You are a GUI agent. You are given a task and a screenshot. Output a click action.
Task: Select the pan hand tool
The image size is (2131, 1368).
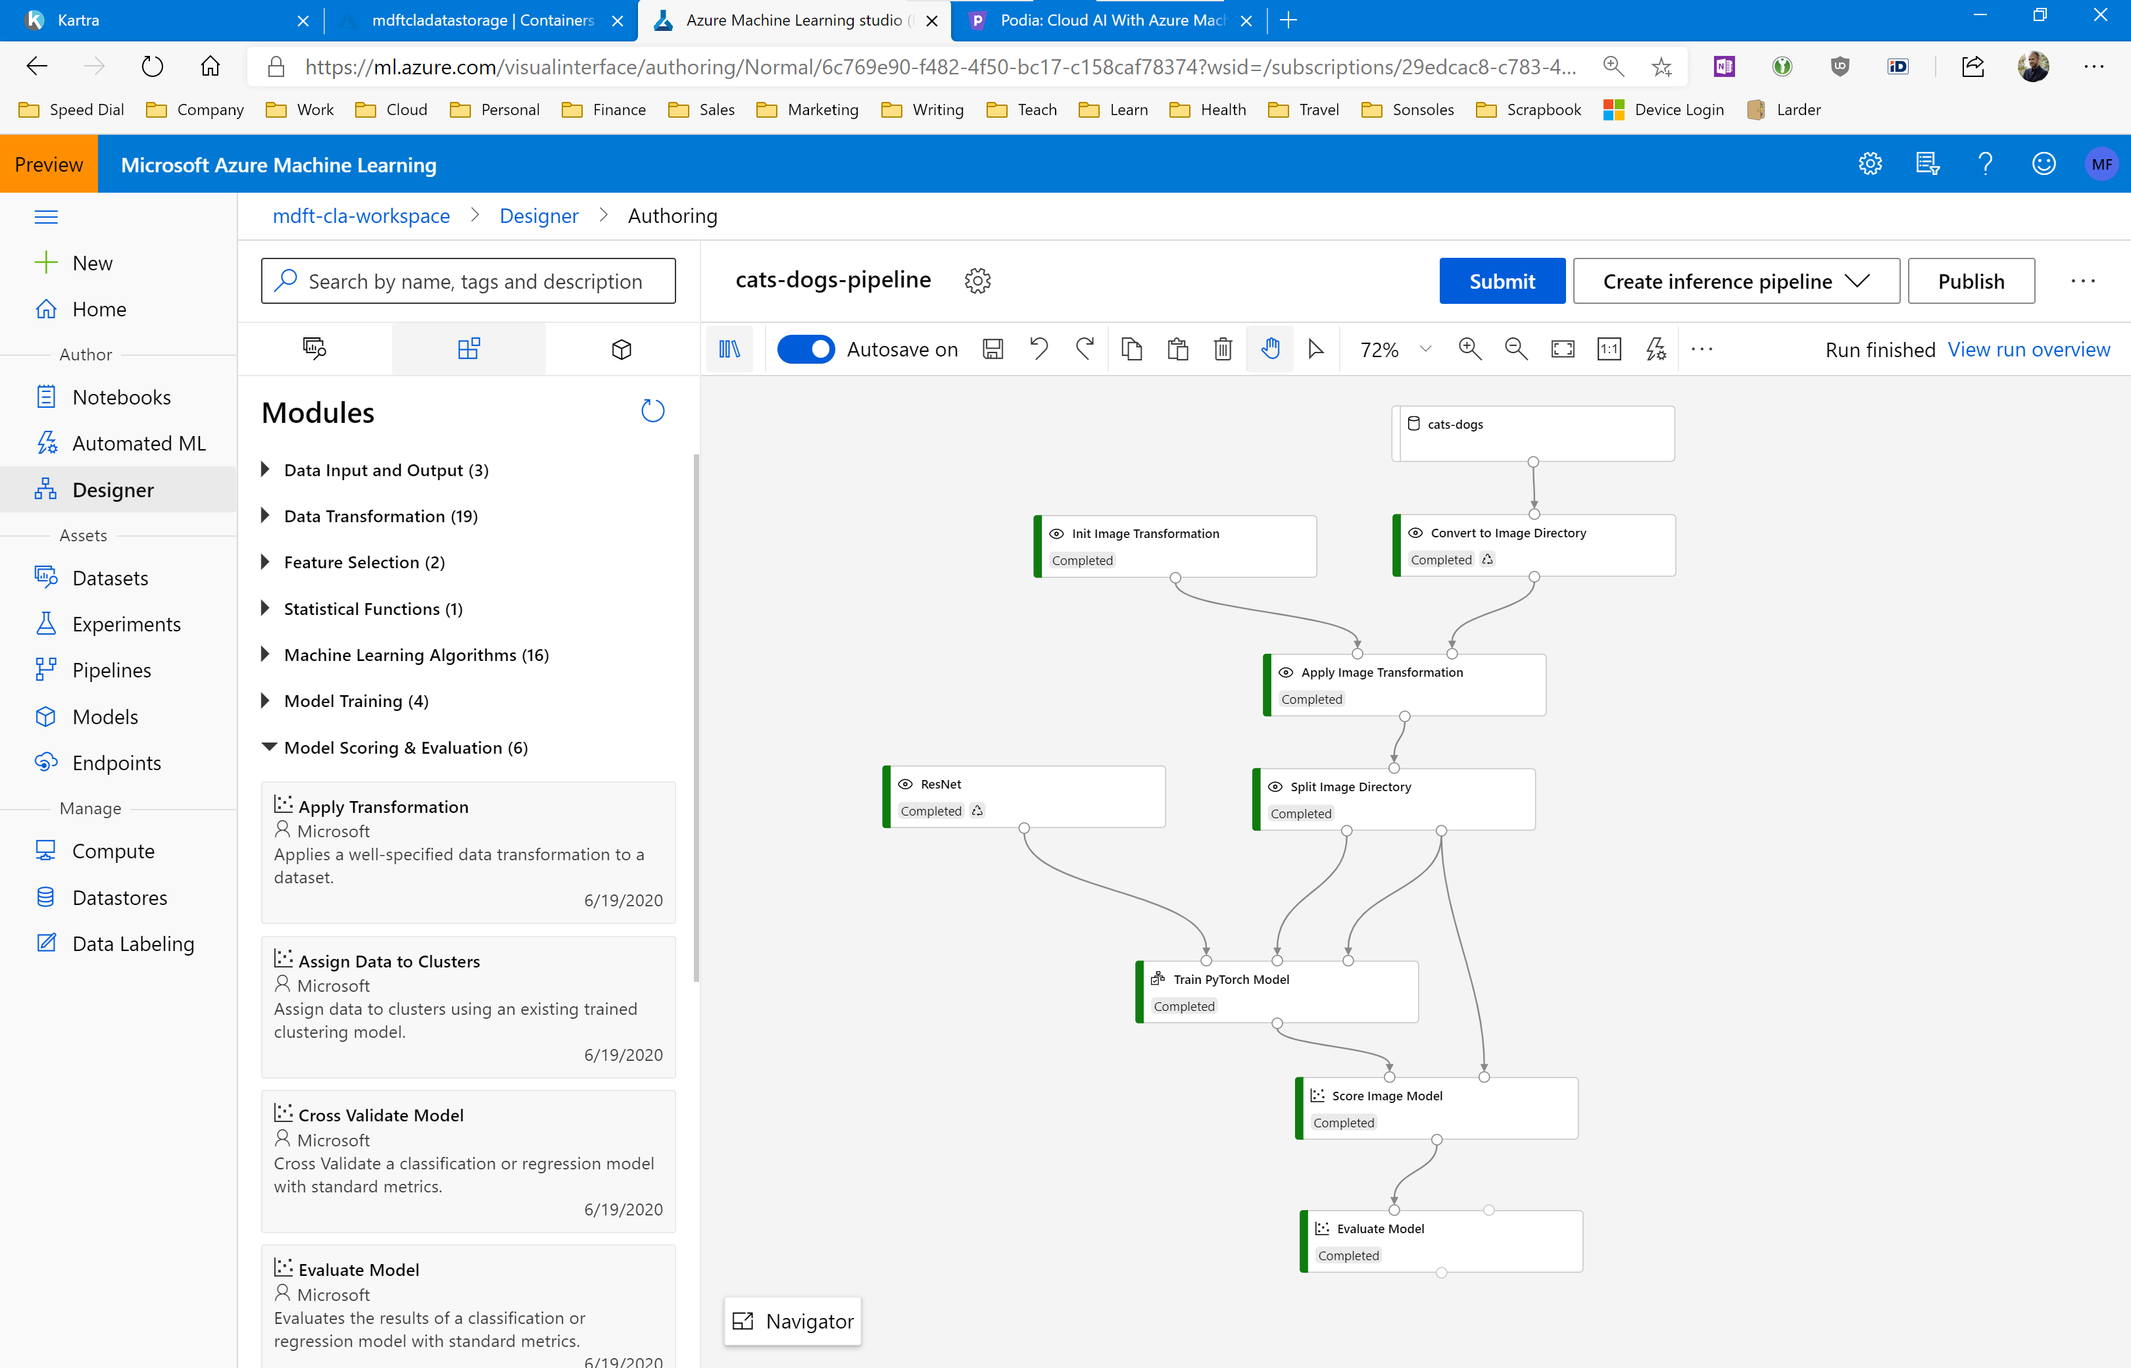pyautogui.click(x=1270, y=349)
